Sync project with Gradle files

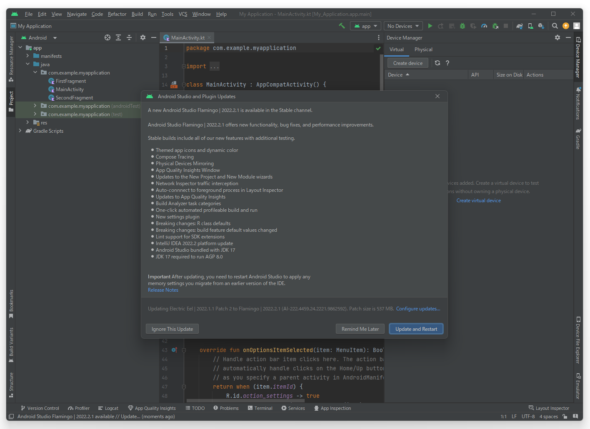pos(519,25)
